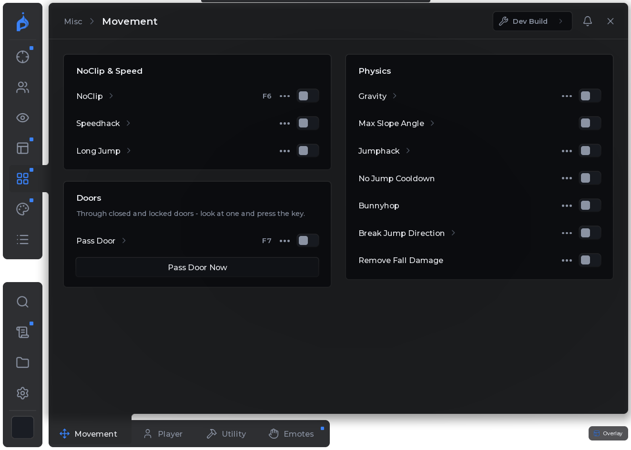The image size is (631, 450).
Task: Turn on the Gravity toggle
Action: coord(590,96)
